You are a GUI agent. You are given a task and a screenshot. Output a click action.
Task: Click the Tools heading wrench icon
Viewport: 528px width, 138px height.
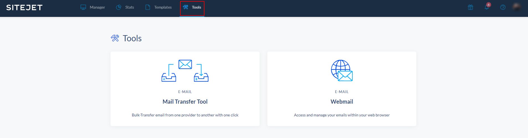pos(115,38)
